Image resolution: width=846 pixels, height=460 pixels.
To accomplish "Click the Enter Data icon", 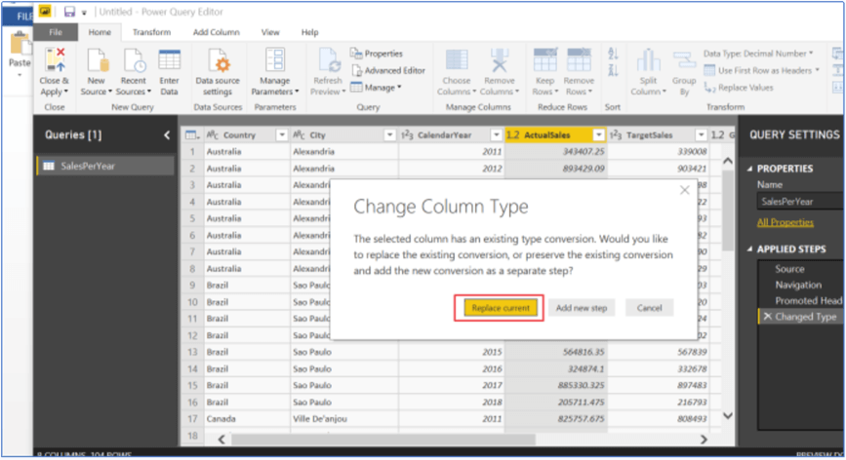I will point(169,61).
